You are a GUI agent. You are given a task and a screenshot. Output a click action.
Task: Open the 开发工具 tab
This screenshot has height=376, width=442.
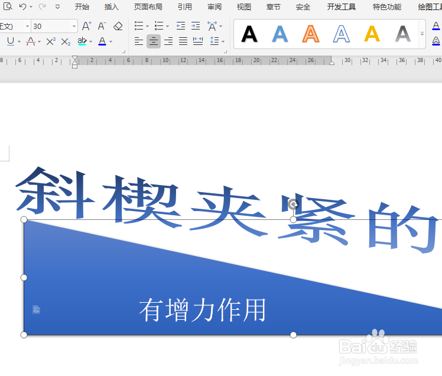(342, 7)
